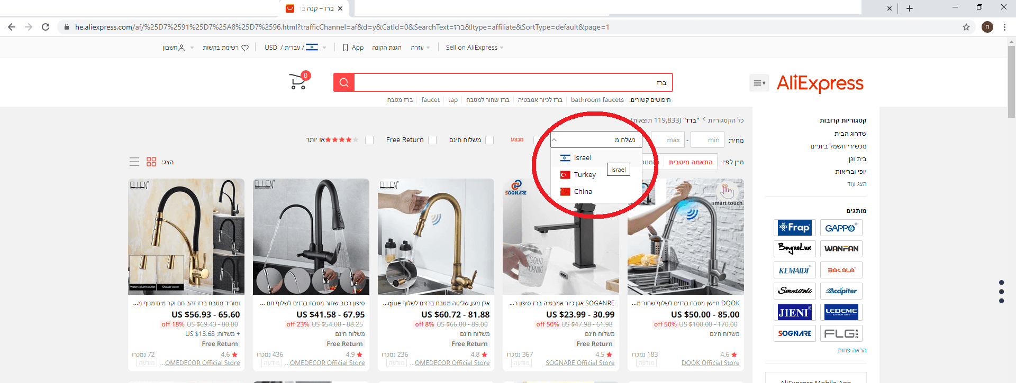The height and width of the screenshot is (383, 1016).
Task: Click the address bar URL
Action: point(342,27)
